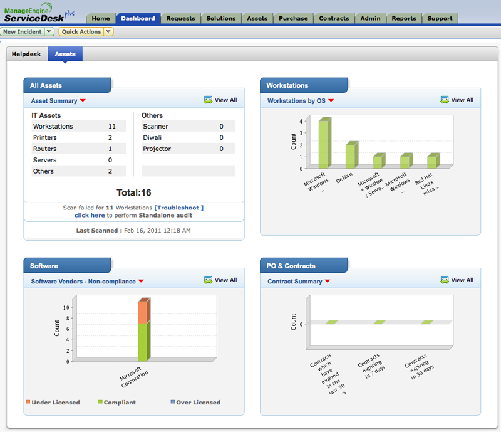The height and width of the screenshot is (432, 501).
Task: Click View All icon in Asset Summary
Action: click(208, 100)
